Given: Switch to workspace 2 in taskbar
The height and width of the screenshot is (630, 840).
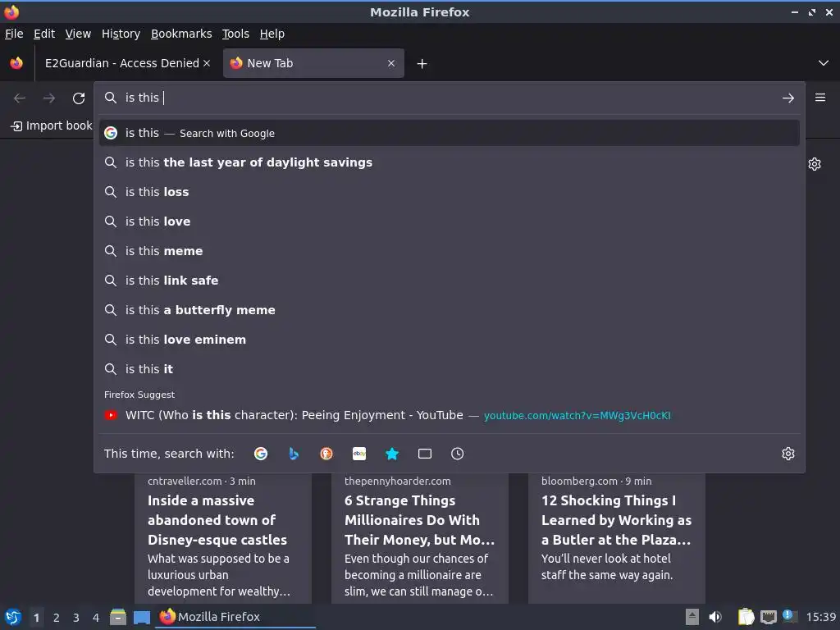Looking at the screenshot, I should tap(57, 618).
